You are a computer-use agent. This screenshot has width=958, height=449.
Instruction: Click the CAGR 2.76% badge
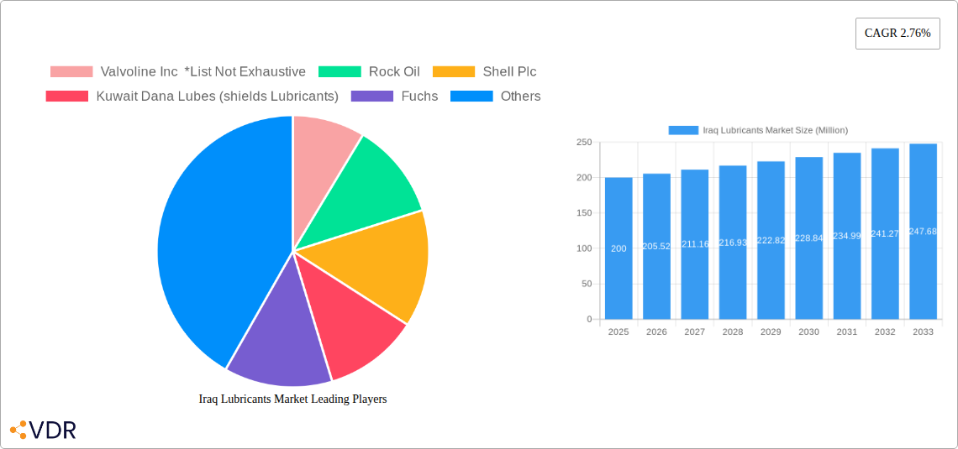pos(897,34)
